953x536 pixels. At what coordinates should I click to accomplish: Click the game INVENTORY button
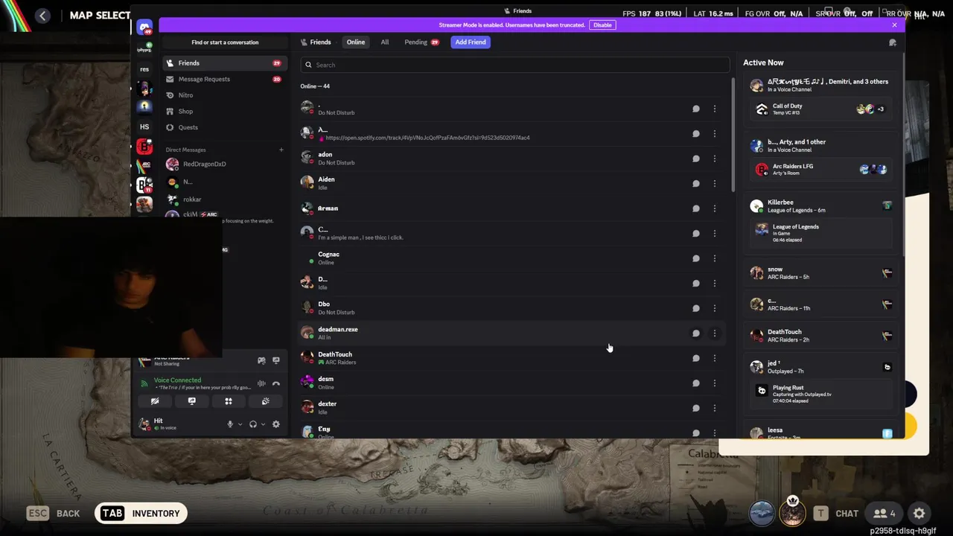coord(141,514)
